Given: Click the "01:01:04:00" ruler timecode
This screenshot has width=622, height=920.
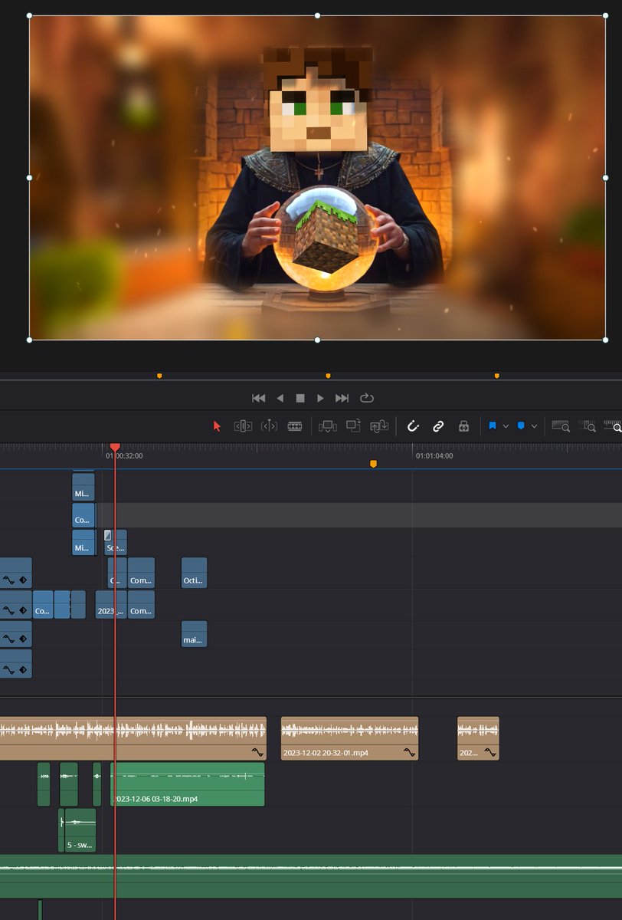Looking at the screenshot, I should coord(434,455).
